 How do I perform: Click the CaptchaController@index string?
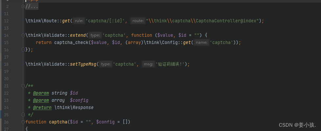coord(202,21)
